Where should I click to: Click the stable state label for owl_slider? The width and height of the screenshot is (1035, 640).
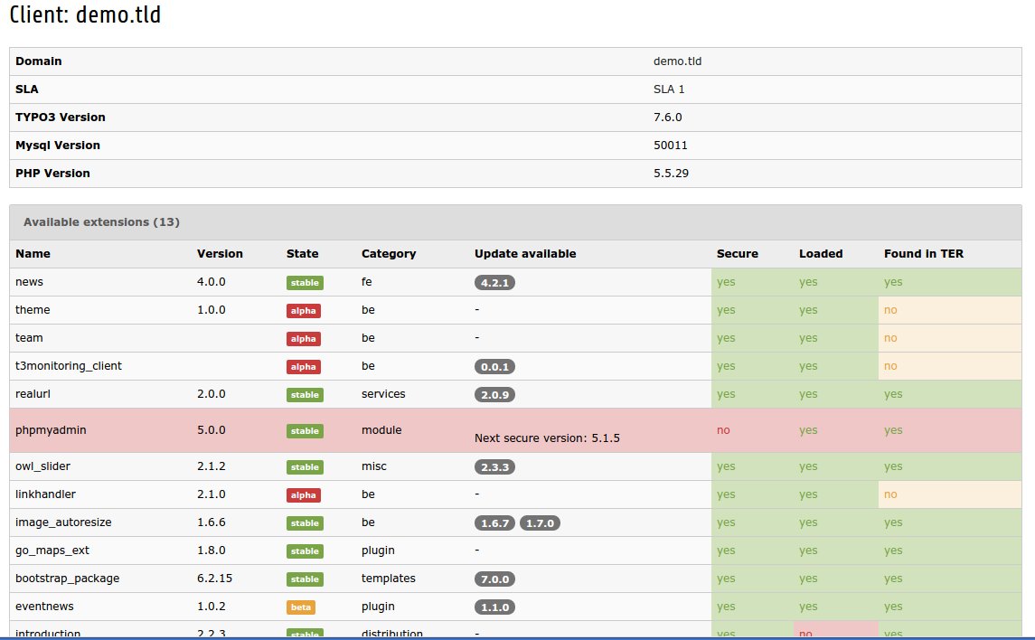[305, 467]
